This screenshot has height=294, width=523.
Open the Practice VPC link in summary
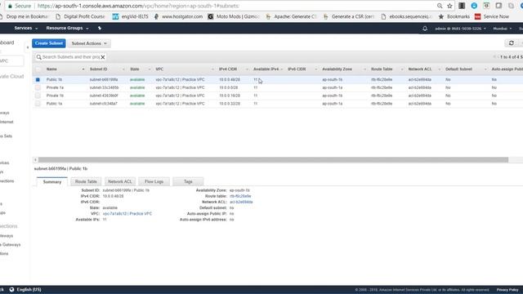click(127, 214)
